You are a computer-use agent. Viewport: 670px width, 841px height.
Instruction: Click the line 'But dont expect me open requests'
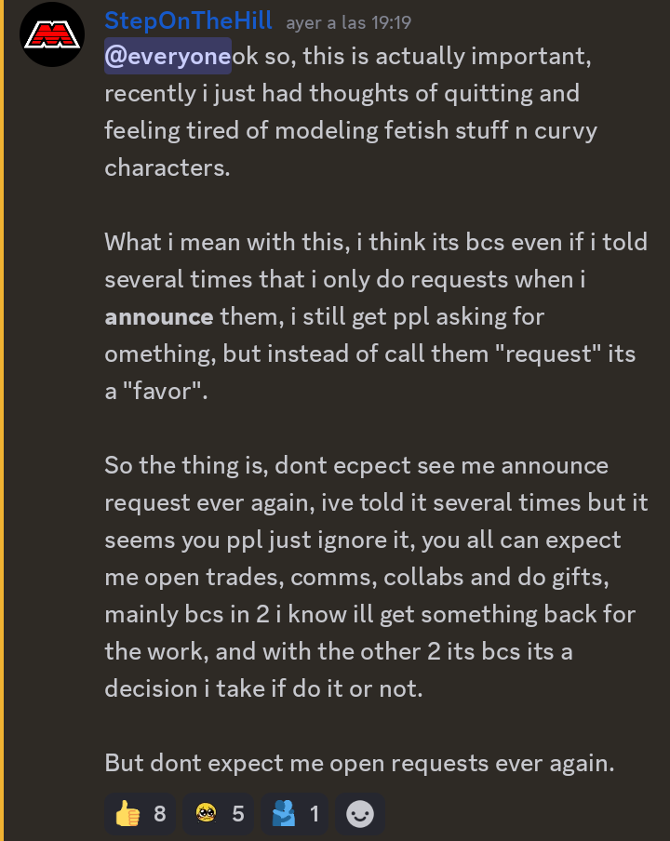(359, 763)
